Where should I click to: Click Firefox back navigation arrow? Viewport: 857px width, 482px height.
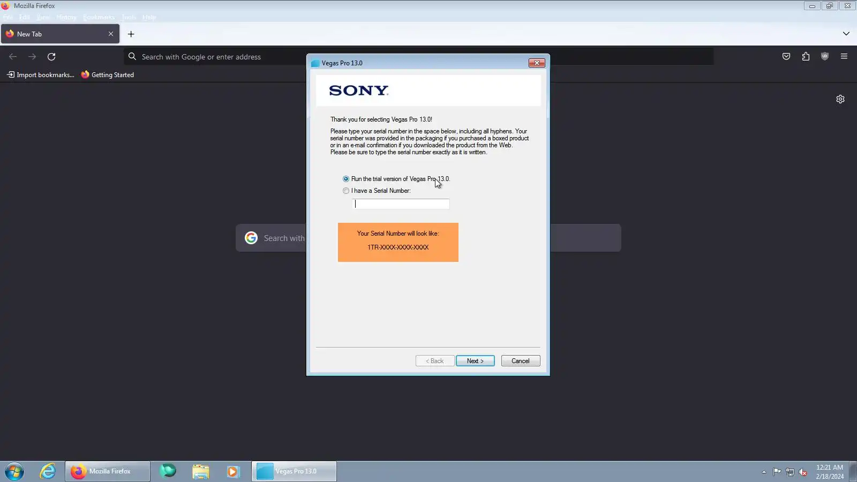[x=13, y=57]
